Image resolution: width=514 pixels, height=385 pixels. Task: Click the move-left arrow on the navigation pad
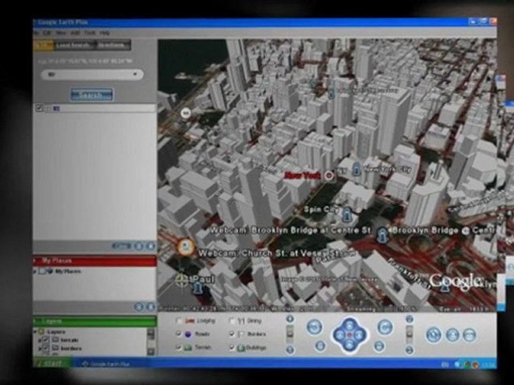click(339, 335)
